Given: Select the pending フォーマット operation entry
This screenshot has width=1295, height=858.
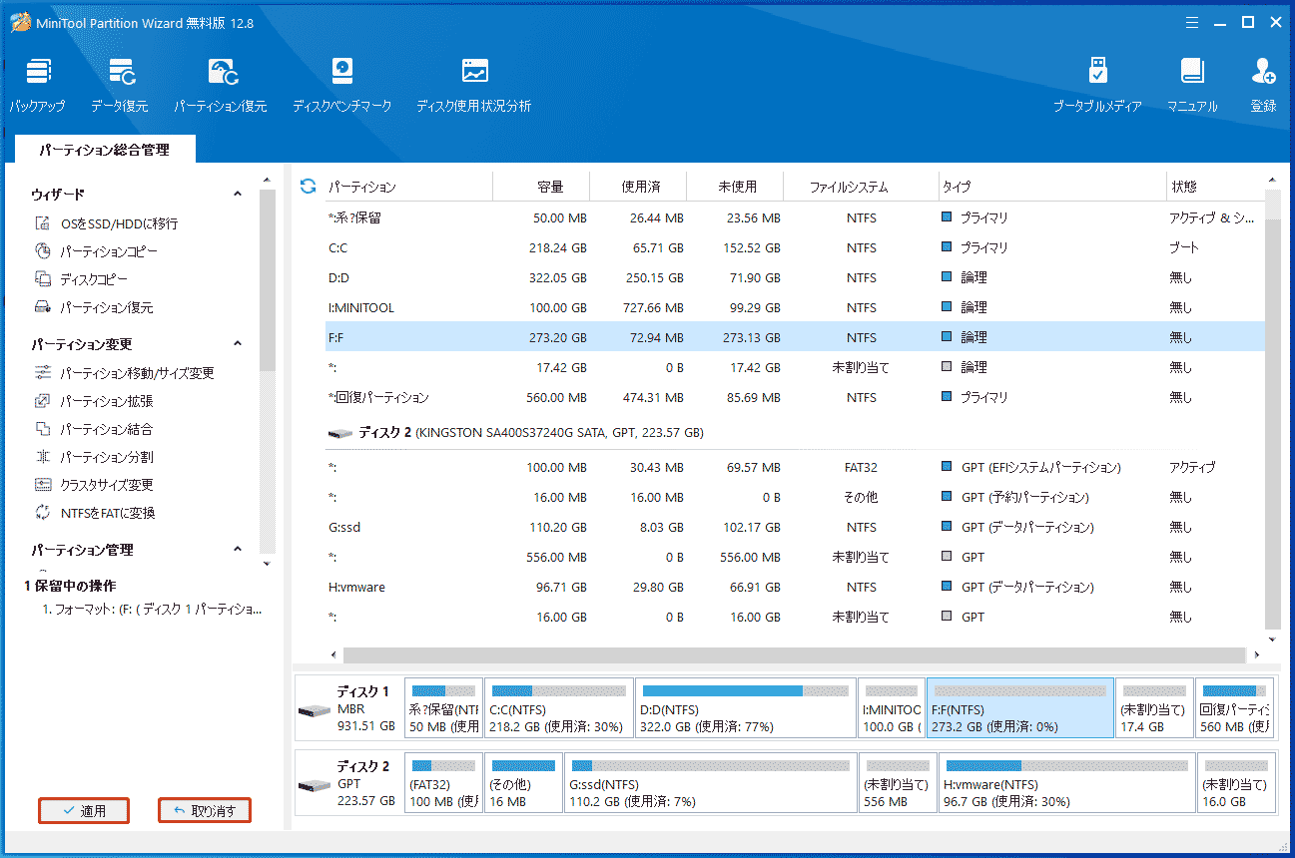Looking at the screenshot, I should [x=152, y=610].
